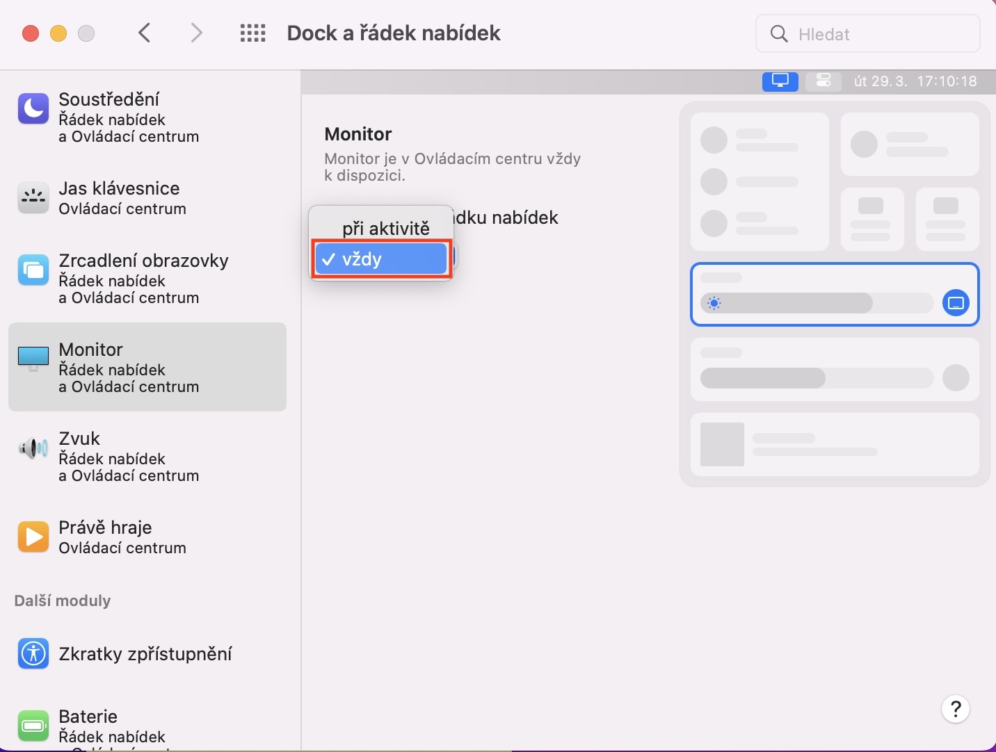Select the checked "vždy" menu option
The image size is (996, 752).
click(381, 259)
